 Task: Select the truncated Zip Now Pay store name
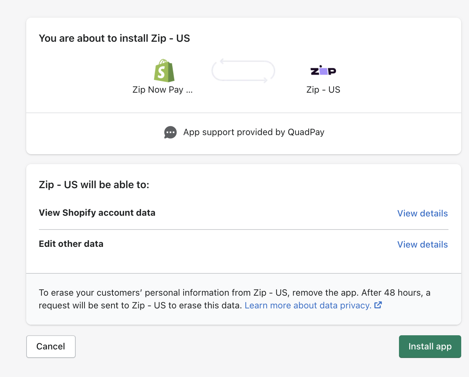[x=162, y=90]
